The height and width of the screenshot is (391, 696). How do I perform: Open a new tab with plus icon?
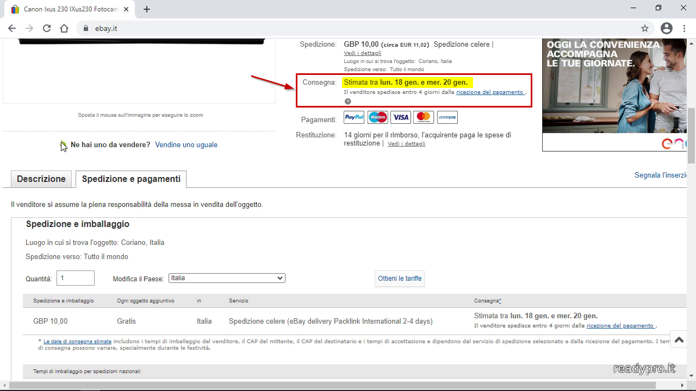(147, 9)
